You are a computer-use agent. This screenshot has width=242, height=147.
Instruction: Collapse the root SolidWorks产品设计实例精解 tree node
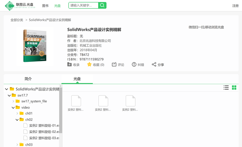[6, 89]
